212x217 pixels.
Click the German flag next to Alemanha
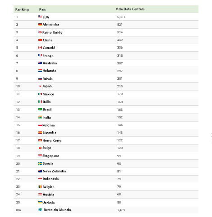[x=40, y=24]
